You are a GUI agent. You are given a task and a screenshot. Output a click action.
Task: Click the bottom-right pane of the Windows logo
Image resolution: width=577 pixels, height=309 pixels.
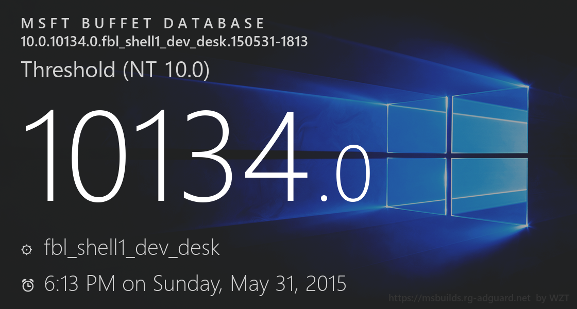490,191
